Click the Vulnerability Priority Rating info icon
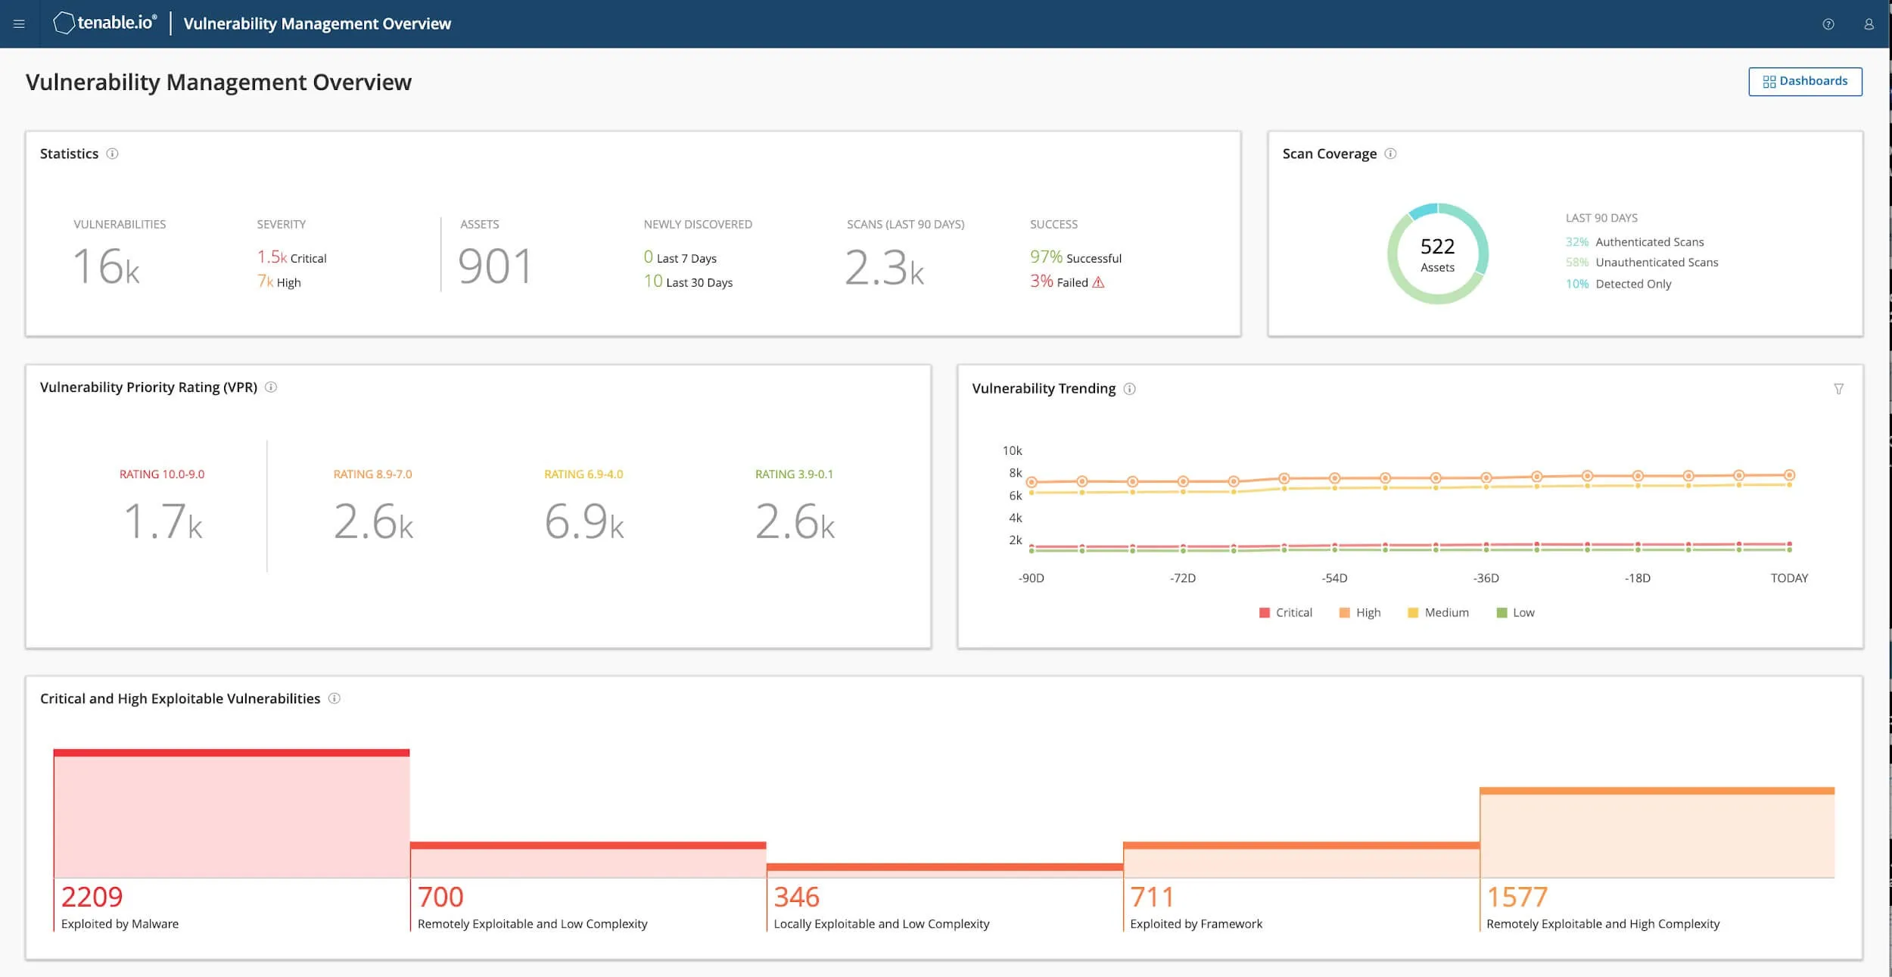This screenshot has height=977, width=1892. 272,387
